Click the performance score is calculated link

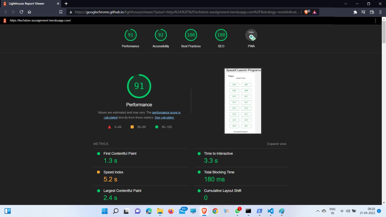coord(166,112)
